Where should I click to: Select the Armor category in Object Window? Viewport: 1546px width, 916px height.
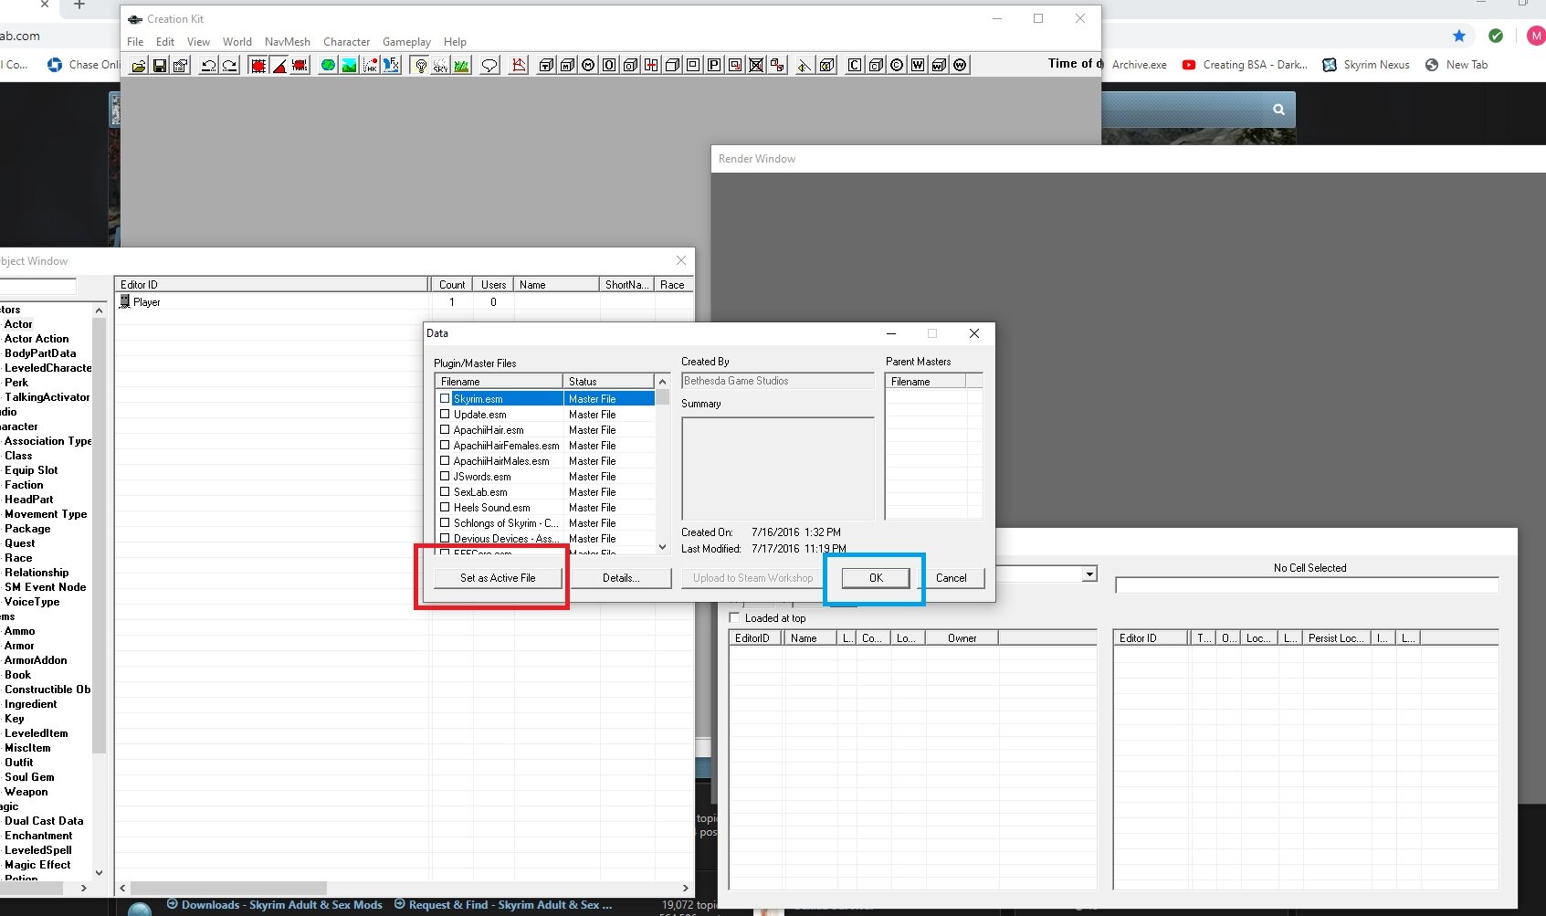[x=19, y=646]
